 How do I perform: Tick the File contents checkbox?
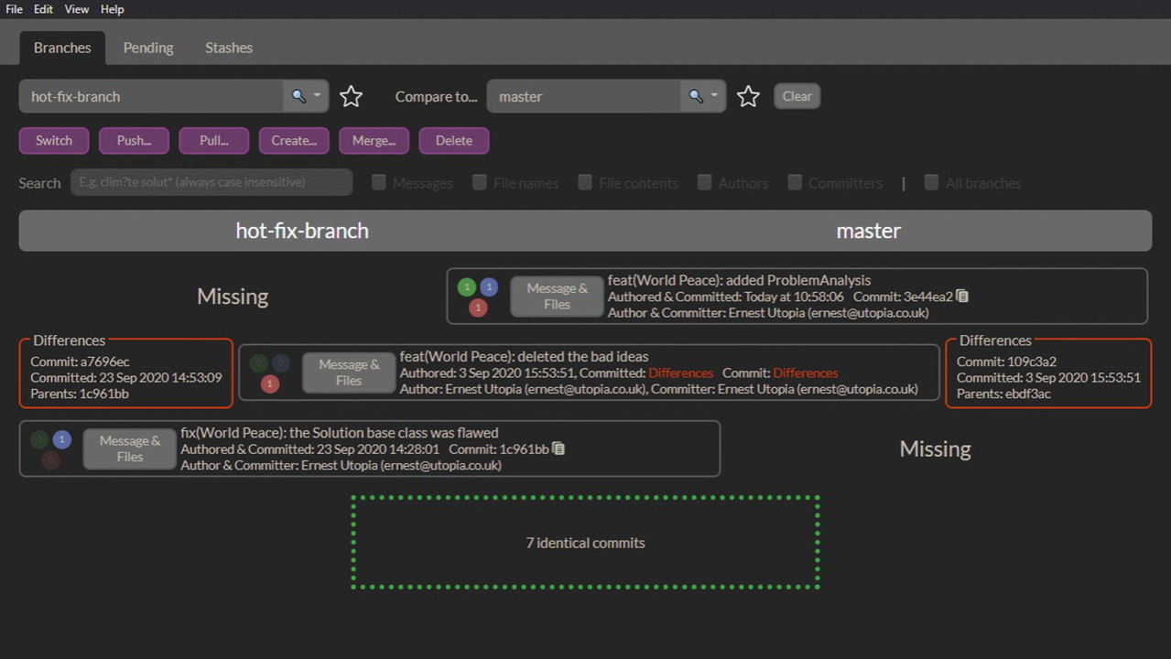point(585,183)
